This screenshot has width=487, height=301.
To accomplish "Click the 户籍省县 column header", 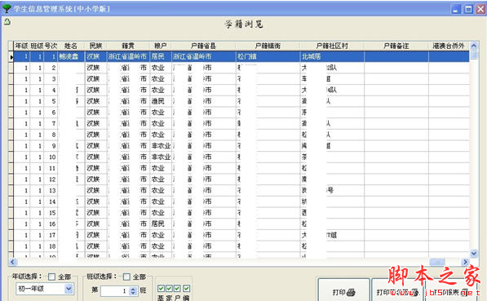I will pos(203,46).
